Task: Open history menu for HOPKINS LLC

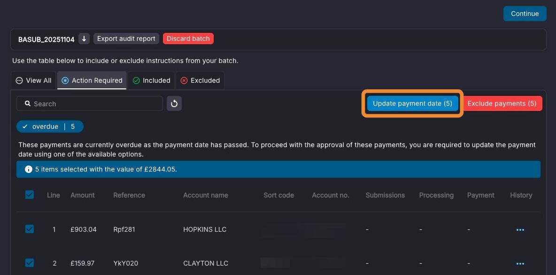Action: (520, 230)
